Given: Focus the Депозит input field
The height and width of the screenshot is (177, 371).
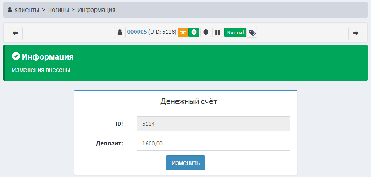Looking at the screenshot, I should coord(213,143).
